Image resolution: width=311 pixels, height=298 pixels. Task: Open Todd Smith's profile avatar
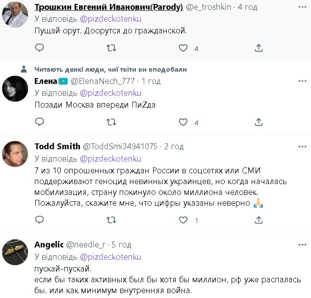[x=15, y=154]
